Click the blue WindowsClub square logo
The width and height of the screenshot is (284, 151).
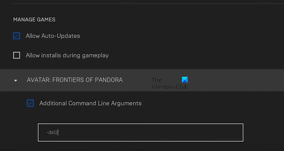185,80
